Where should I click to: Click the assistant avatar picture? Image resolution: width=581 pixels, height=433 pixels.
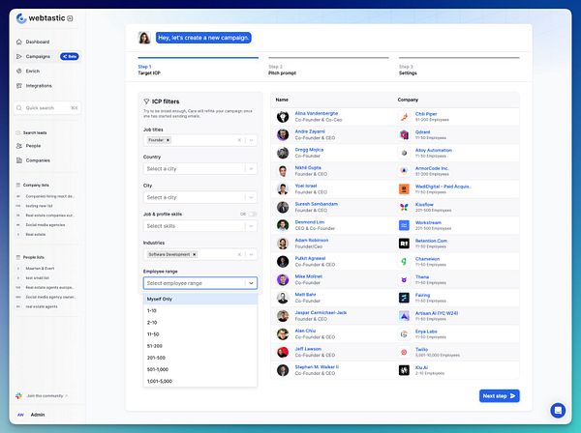pyautogui.click(x=144, y=38)
